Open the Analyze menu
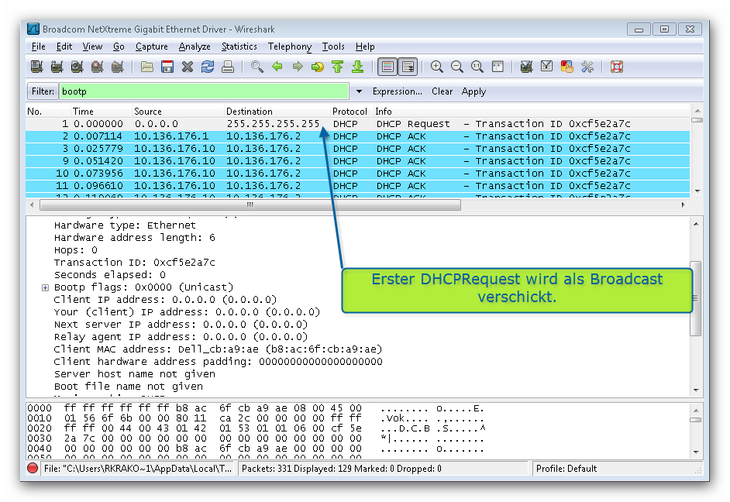The image size is (730, 502). [x=195, y=46]
